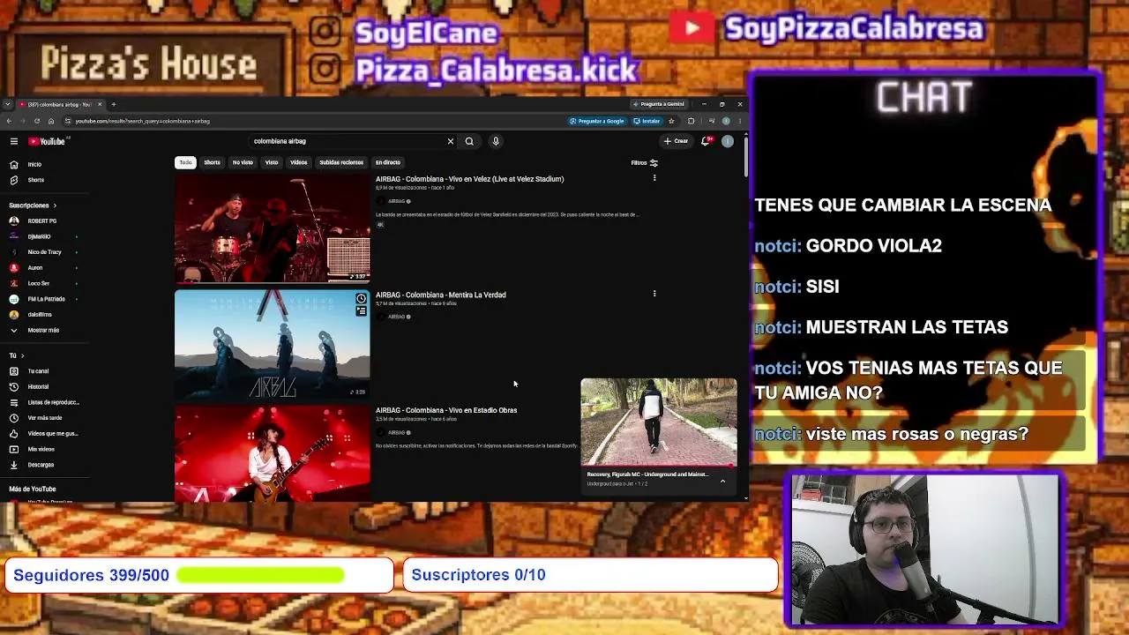Image resolution: width=1129 pixels, height=635 pixels.
Task: Open the Filtros search filters
Action: 645,162
